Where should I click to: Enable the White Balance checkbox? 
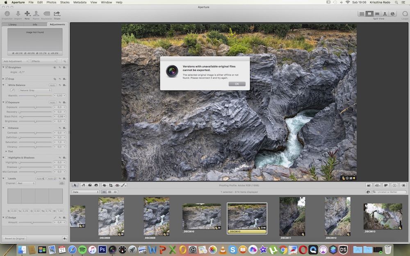pyautogui.click(x=7, y=85)
